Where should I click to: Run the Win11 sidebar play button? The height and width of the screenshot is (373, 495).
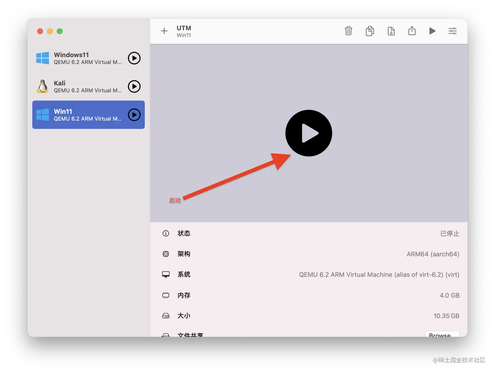click(134, 115)
